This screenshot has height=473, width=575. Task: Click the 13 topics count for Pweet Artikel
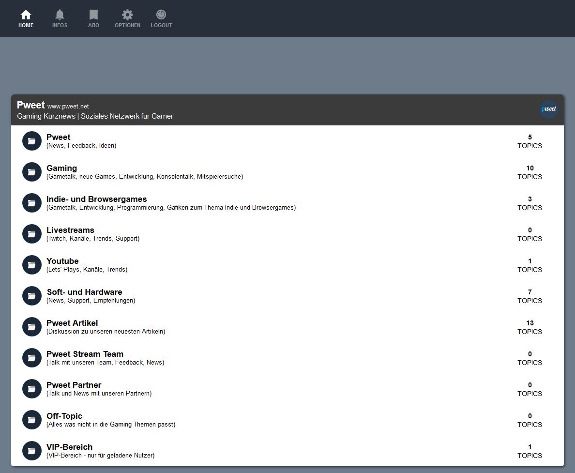click(530, 323)
